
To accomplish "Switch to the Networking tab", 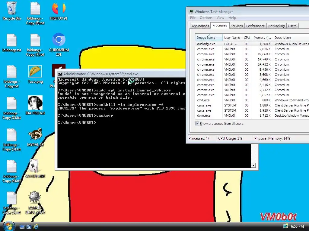I will pos(276,26).
